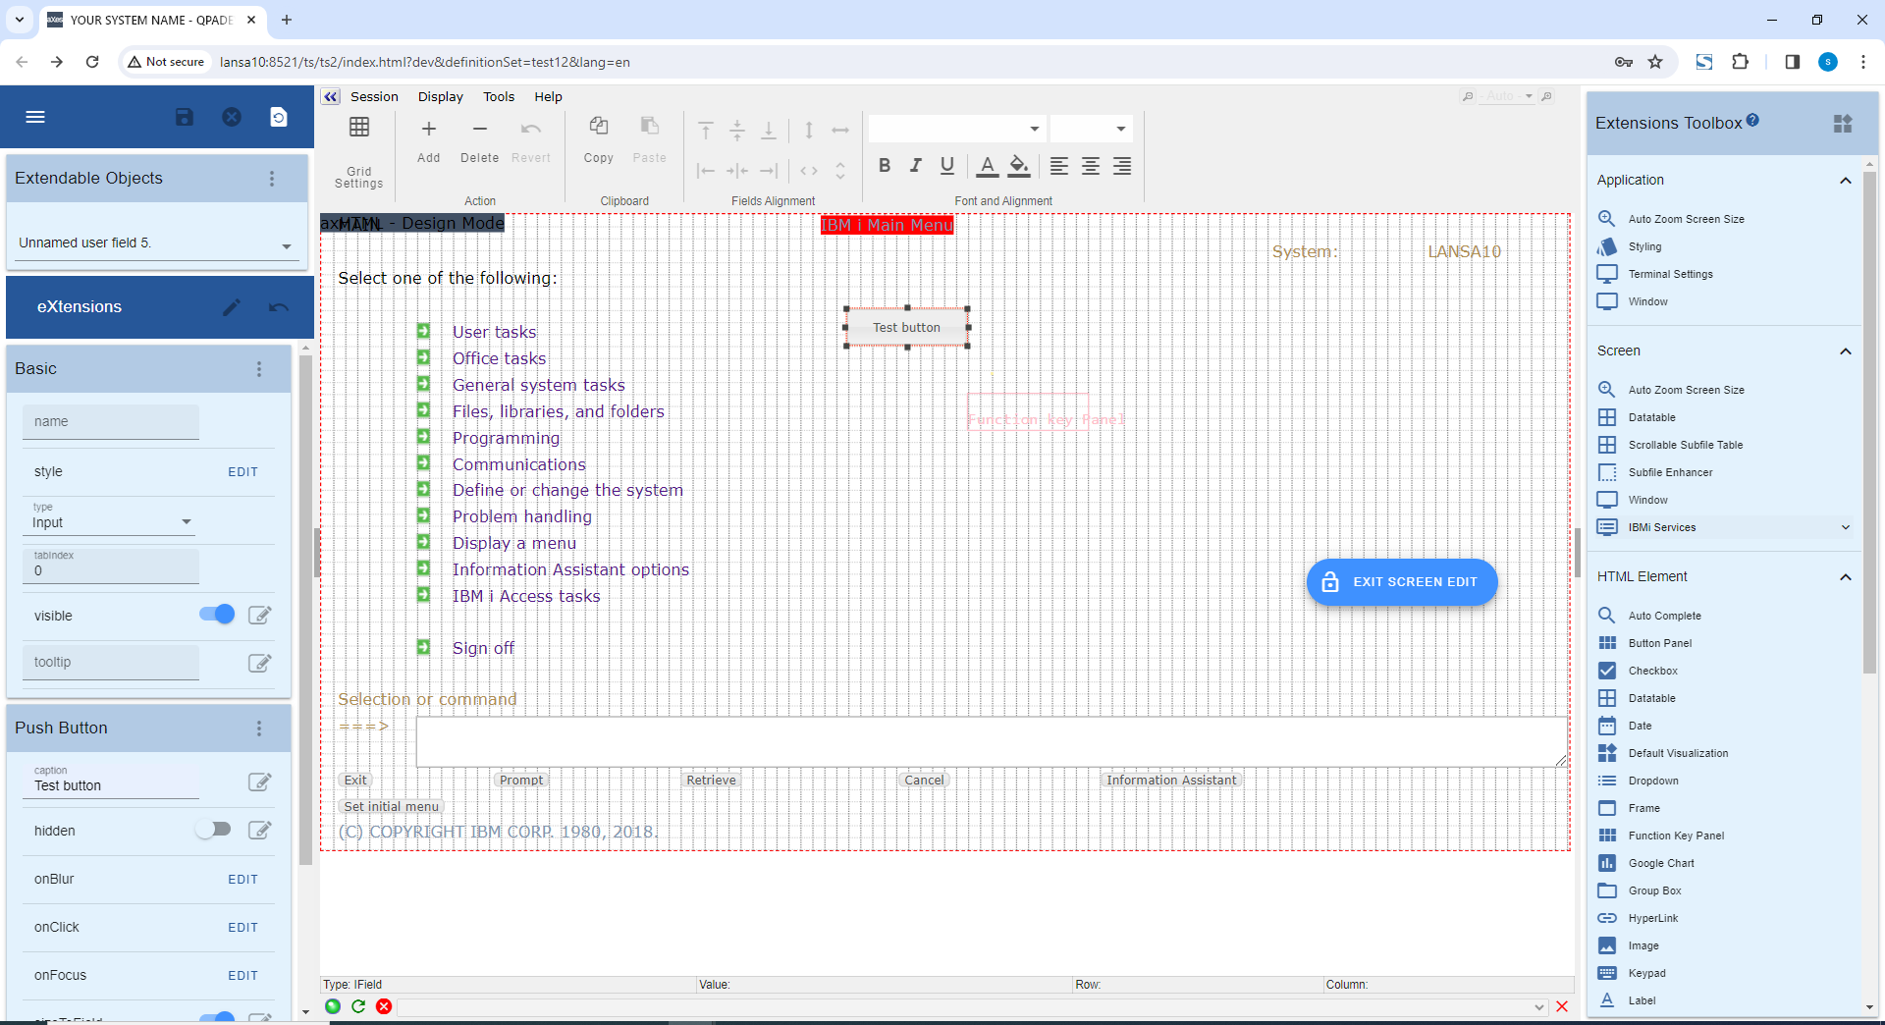Click the tooltip input field
The width and height of the screenshot is (1885, 1025).
[x=111, y=662]
